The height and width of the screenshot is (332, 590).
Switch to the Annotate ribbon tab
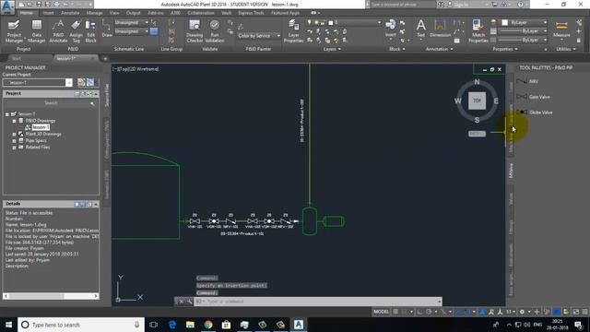pos(70,13)
